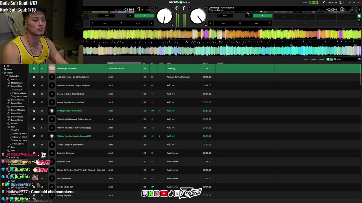Toggle Spotify search filter icon
This screenshot has height=203, width=362.
coord(328,59)
